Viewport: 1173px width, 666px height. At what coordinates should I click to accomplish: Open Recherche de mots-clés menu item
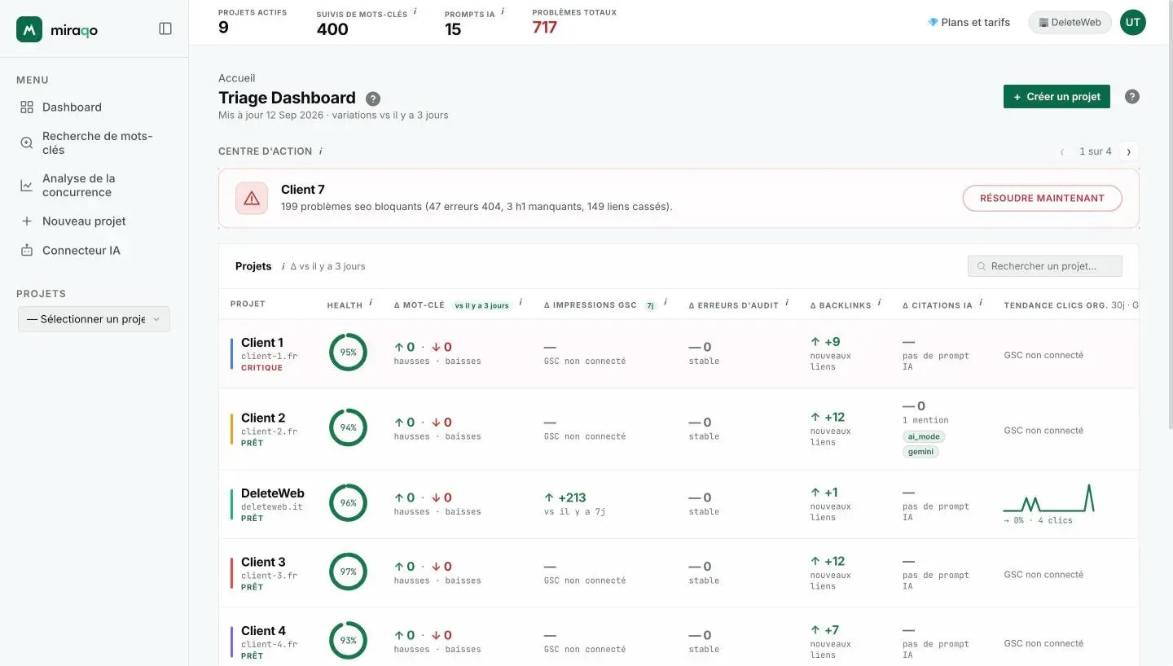click(94, 142)
